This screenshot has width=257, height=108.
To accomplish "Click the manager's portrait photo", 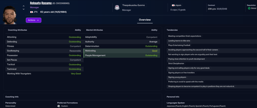I will [11, 15].
